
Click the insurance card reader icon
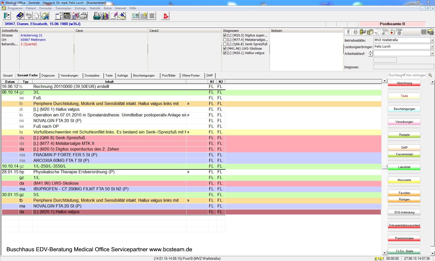pos(135,16)
